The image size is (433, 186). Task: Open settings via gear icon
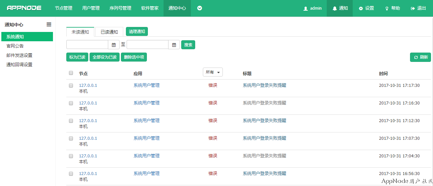366,8
